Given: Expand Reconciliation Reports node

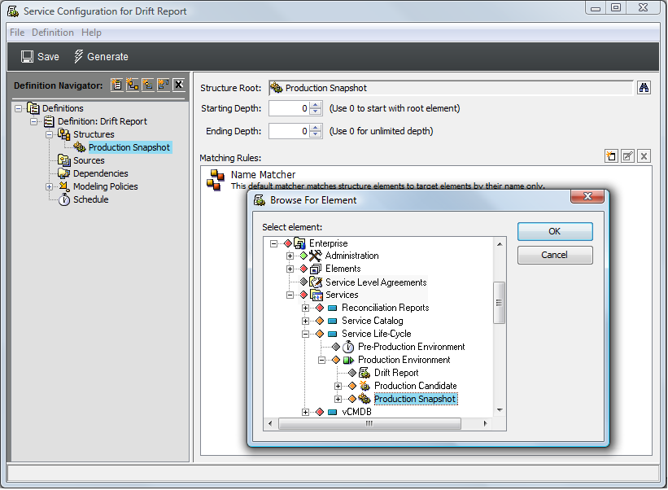Looking at the screenshot, I should tap(305, 308).
